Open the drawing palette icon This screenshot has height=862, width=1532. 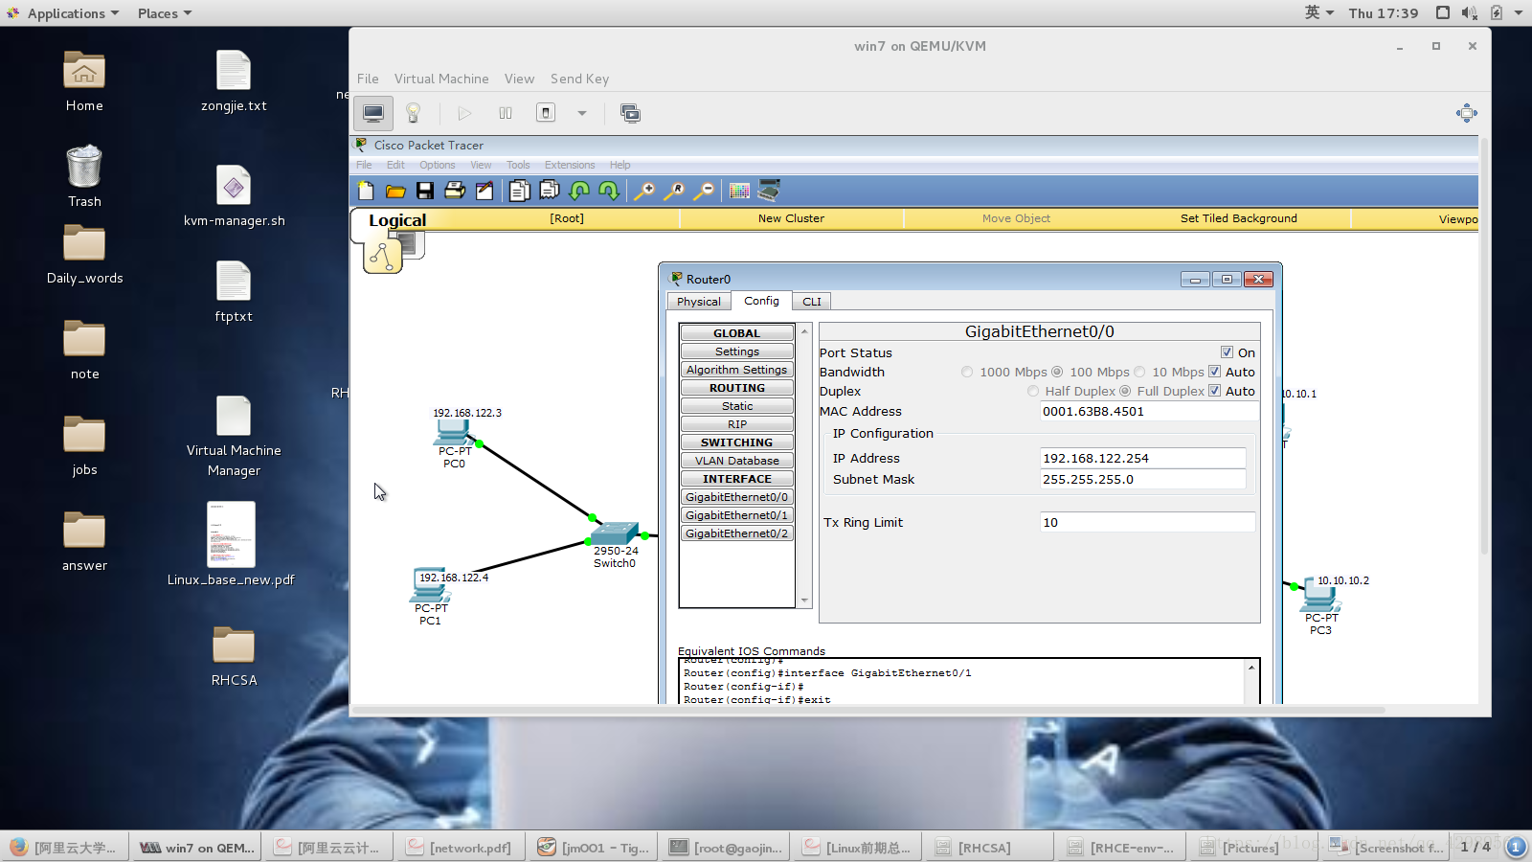click(739, 191)
